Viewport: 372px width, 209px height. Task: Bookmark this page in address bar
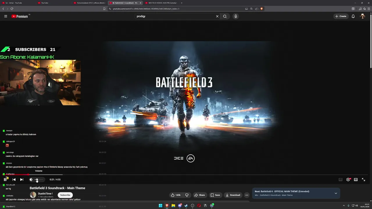point(104,9)
